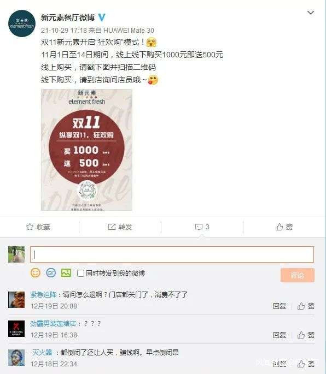
Task: Attach a picture with the image icon
Action: 66,273
